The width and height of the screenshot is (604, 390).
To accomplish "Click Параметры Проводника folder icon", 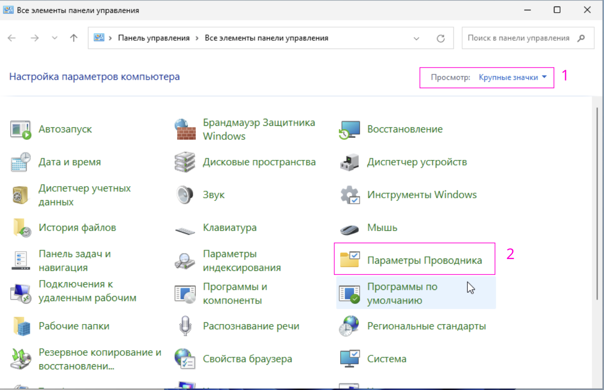I will click(x=349, y=260).
